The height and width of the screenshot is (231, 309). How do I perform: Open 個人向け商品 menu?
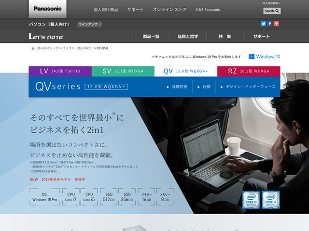tap(106, 10)
